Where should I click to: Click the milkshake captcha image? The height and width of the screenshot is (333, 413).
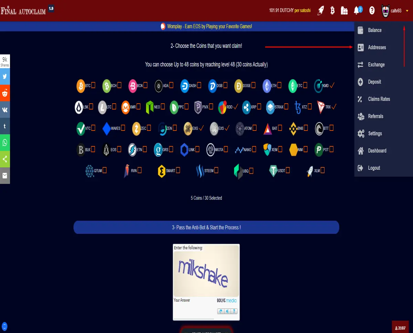tap(206, 273)
